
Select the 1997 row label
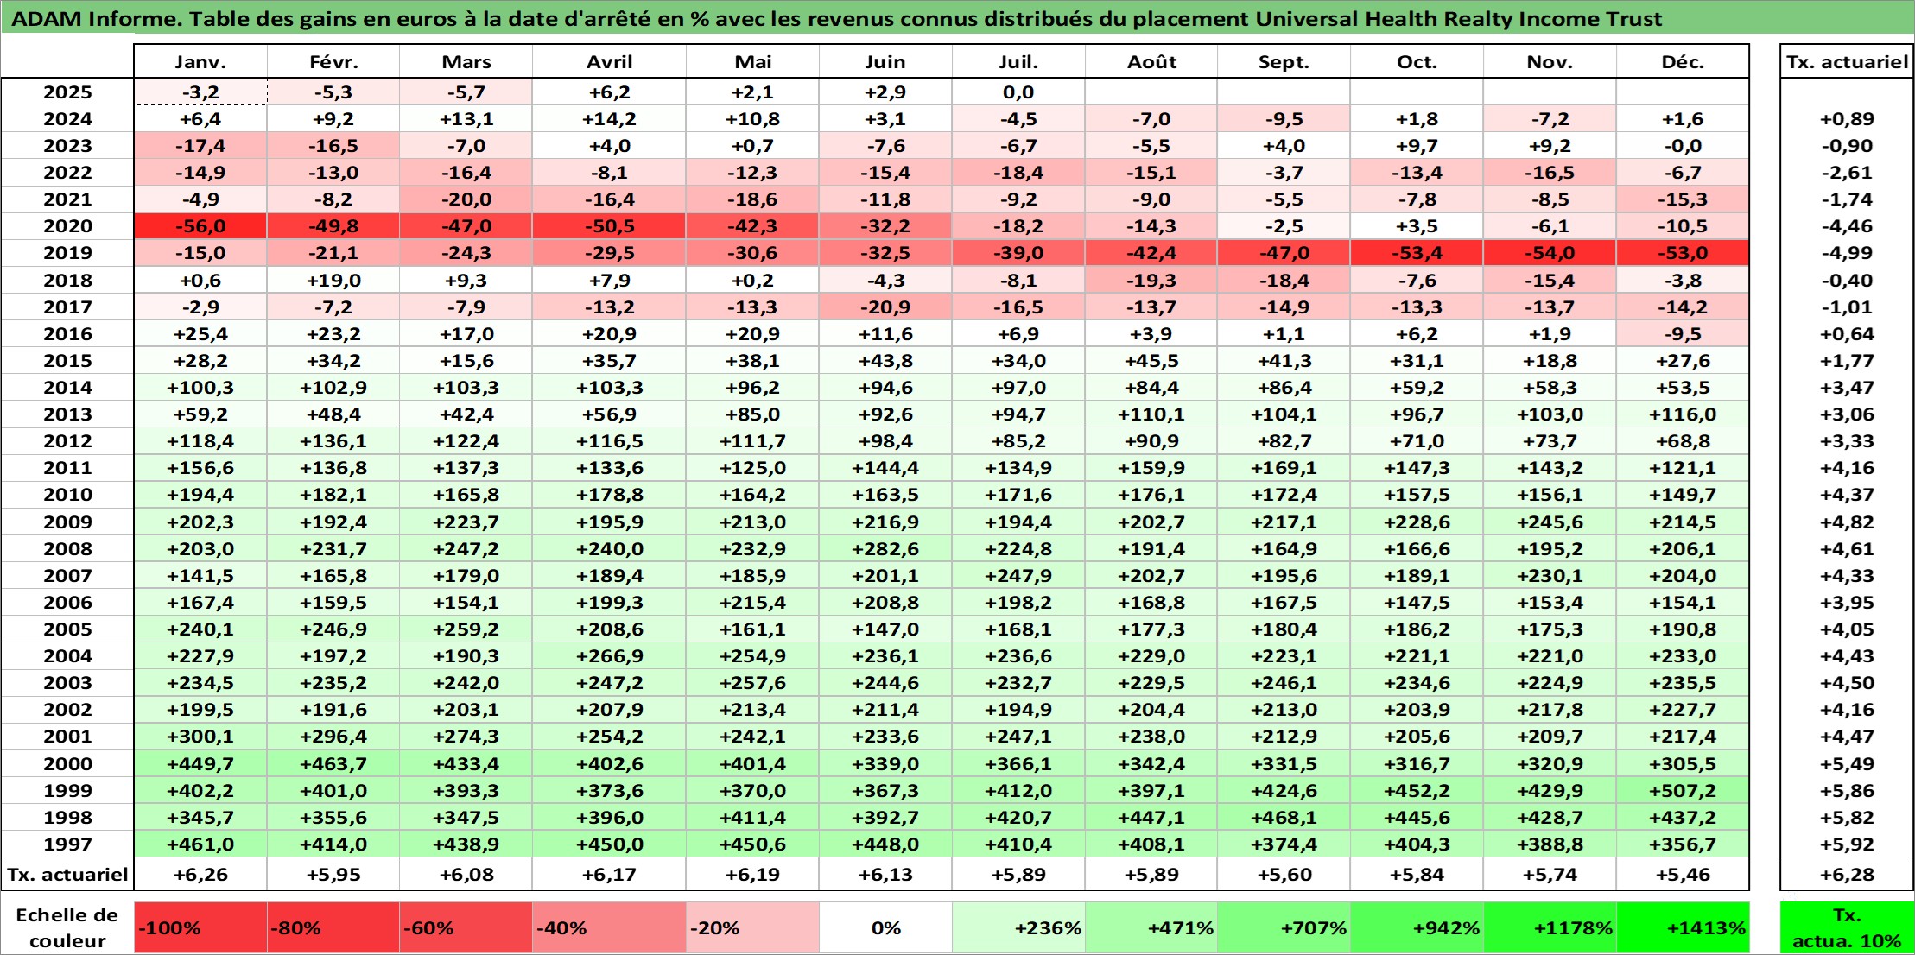coord(67,844)
